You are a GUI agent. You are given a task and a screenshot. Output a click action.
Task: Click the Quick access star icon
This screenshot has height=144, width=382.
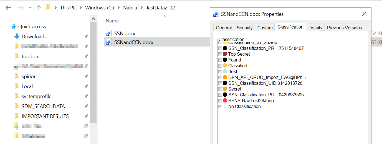pos(14,27)
